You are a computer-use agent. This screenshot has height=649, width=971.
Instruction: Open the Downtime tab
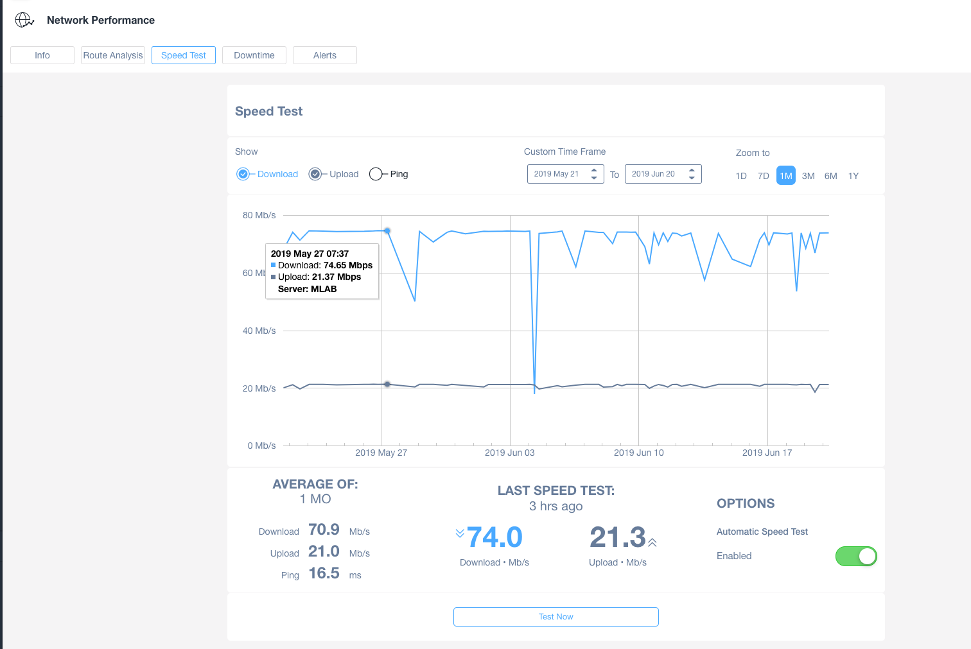(x=254, y=55)
